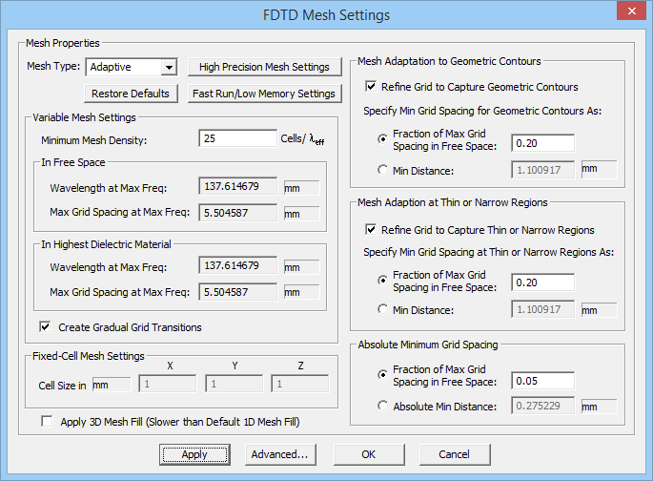Enable Apply 3D Mesh Fill checkbox

48,421
